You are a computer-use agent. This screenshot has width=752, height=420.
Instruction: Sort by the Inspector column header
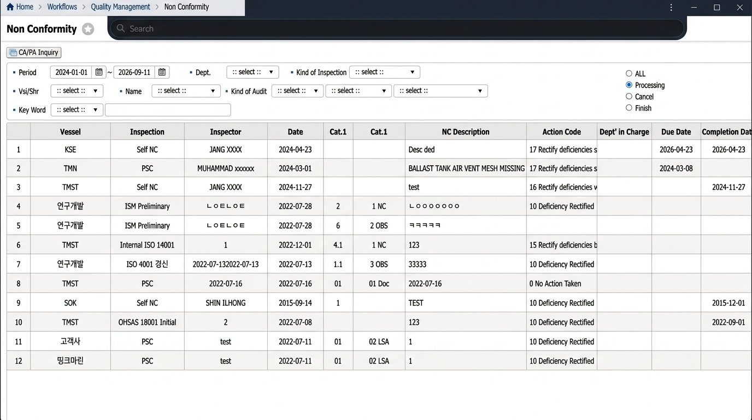click(x=226, y=132)
